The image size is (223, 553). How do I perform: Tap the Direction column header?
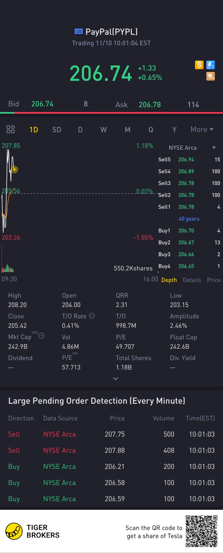[x=21, y=418]
